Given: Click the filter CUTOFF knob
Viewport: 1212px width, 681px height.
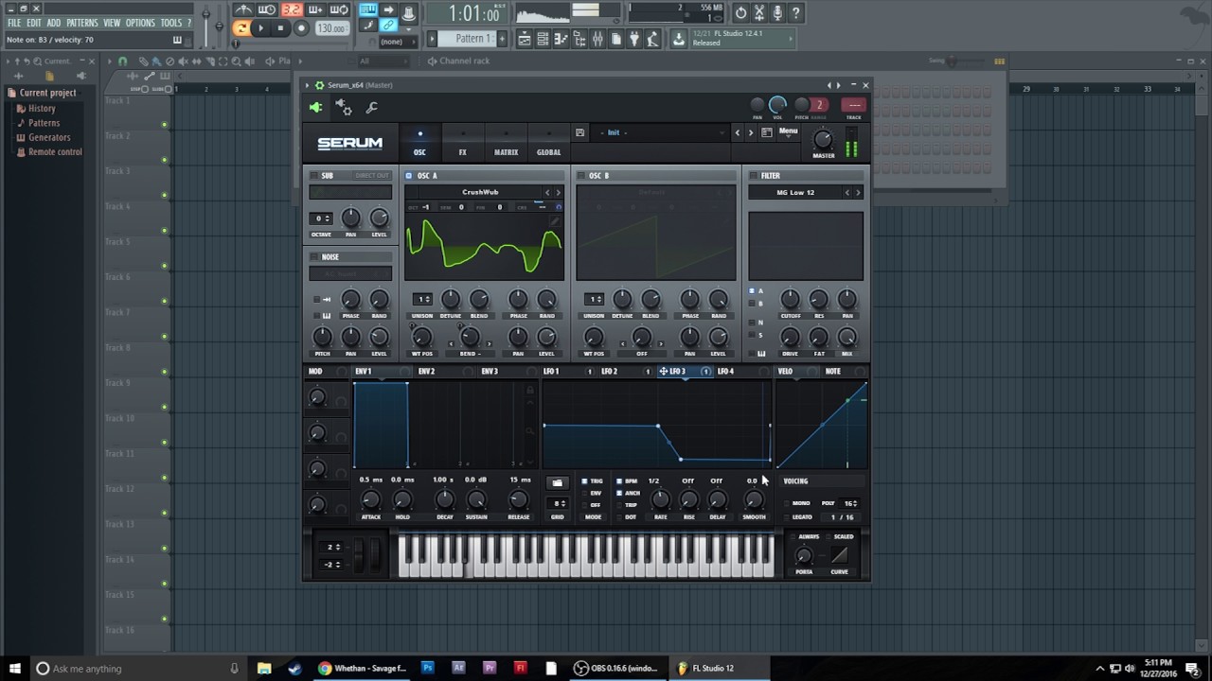Looking at the screenshot, I should click(x=790, y=299).
